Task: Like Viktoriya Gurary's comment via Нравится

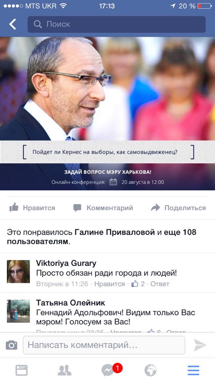Action: (109, 284)
